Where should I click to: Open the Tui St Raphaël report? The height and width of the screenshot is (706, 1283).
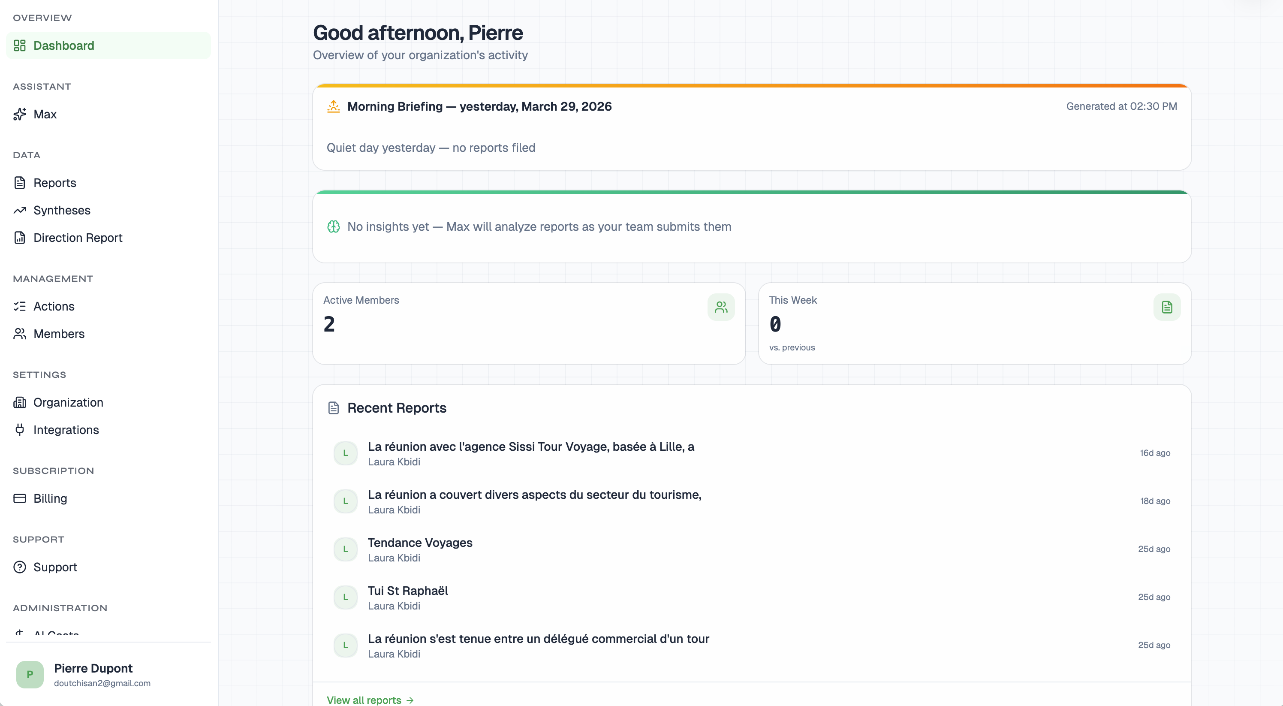pos(407,591)
